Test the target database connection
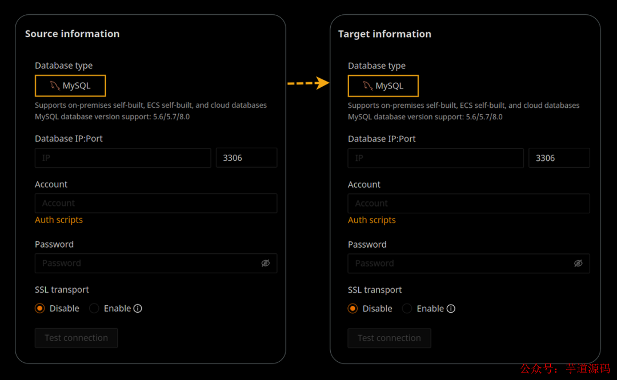This screenshot has height=380, width=617. pyautogui.click(x=389, y=338)
